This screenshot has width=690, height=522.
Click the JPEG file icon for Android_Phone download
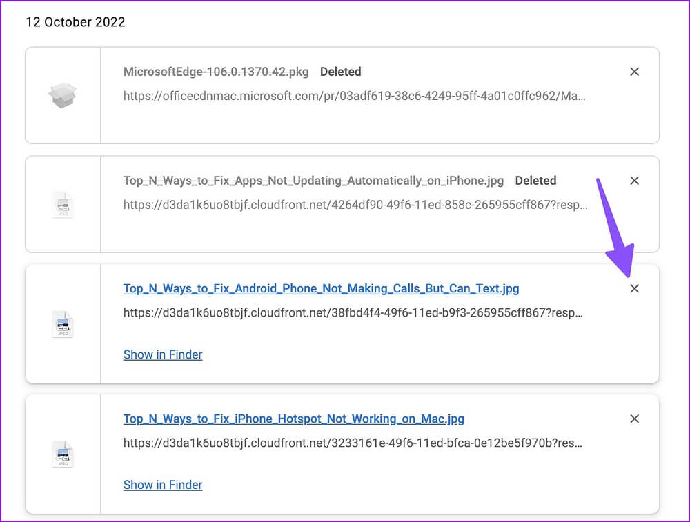(63, 324)
